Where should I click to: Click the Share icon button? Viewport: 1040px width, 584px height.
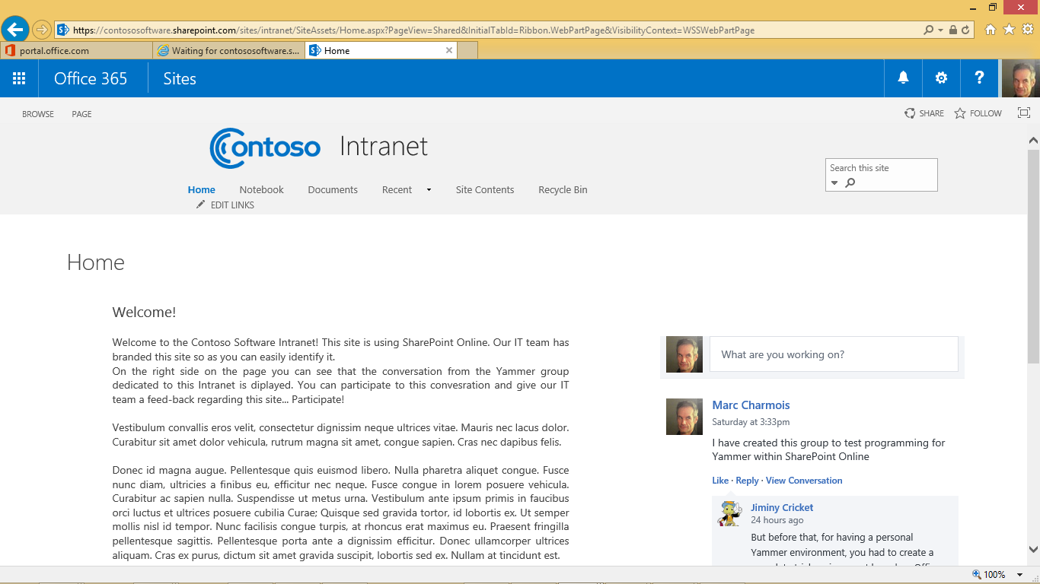[910, 113]
